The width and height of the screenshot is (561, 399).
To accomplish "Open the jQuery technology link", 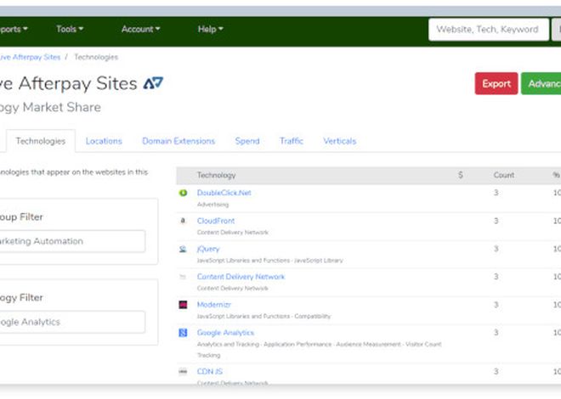I will (x=208, y=249).
